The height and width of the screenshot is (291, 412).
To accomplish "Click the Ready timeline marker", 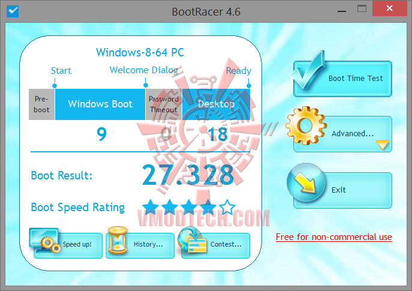I will point(249,86).
